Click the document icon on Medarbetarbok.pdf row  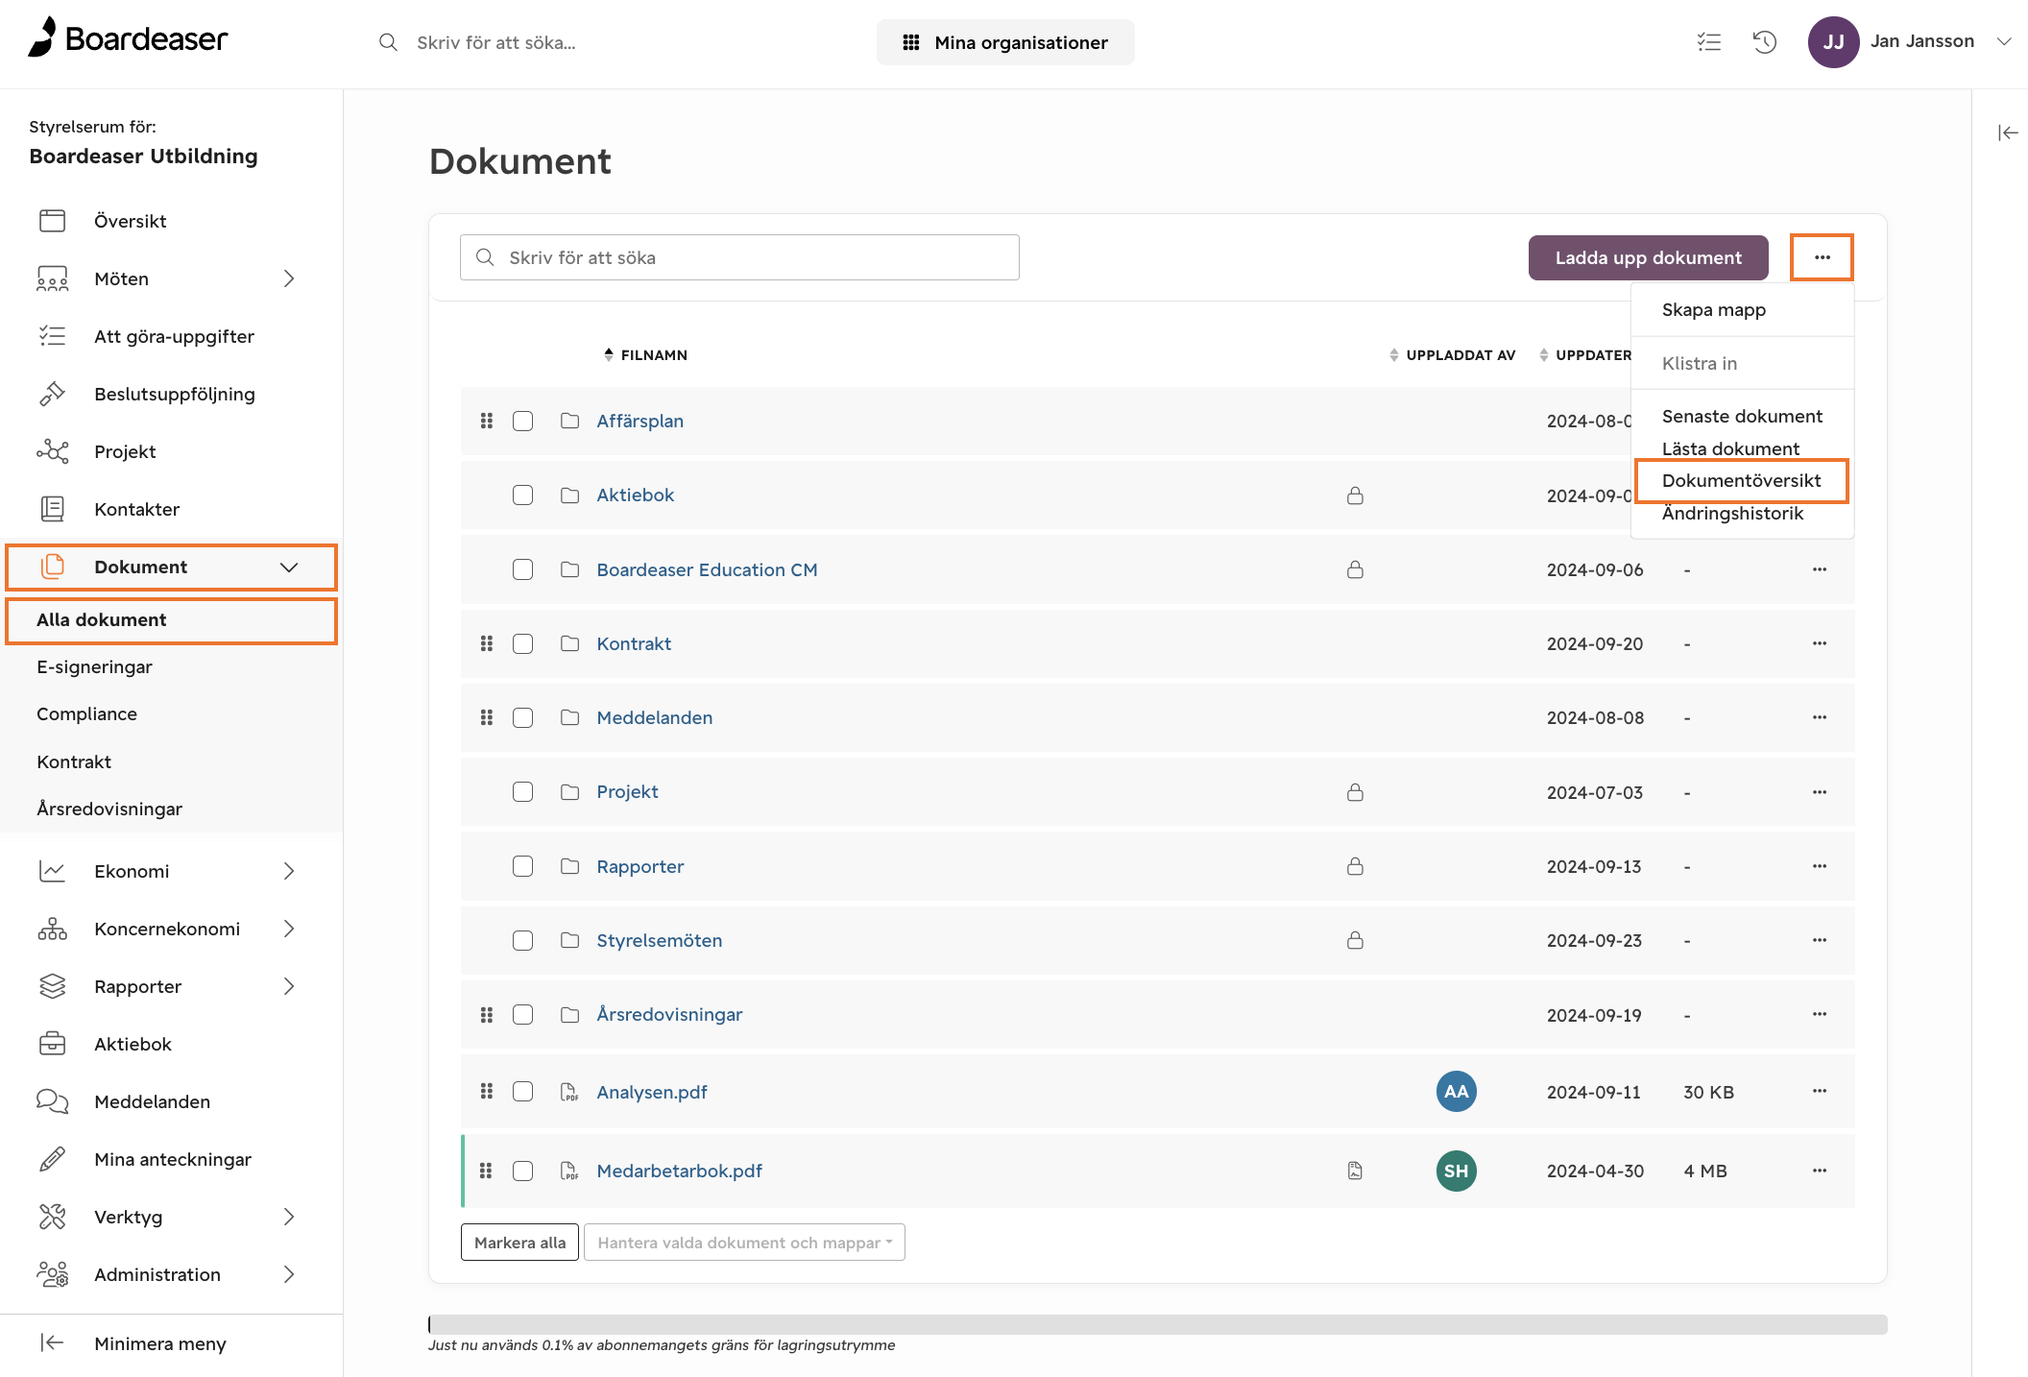[1355, 1171]
